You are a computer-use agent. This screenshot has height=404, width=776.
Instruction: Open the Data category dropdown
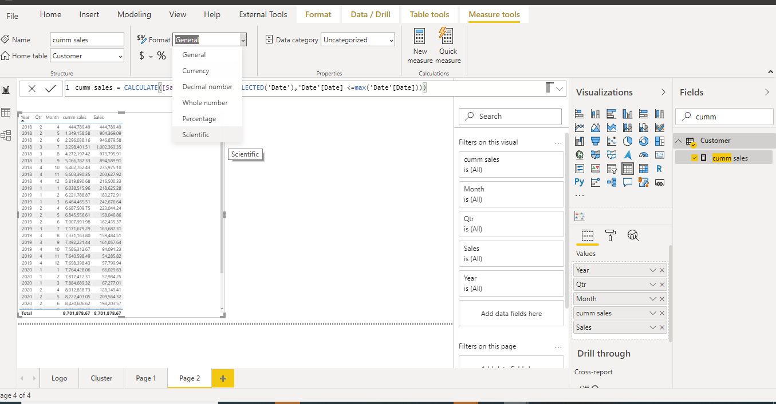(x=358, y=39)
